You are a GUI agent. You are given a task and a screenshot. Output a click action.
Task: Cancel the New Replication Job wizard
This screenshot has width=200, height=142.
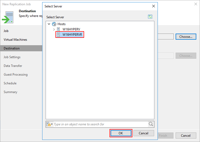tap(186, 135)
